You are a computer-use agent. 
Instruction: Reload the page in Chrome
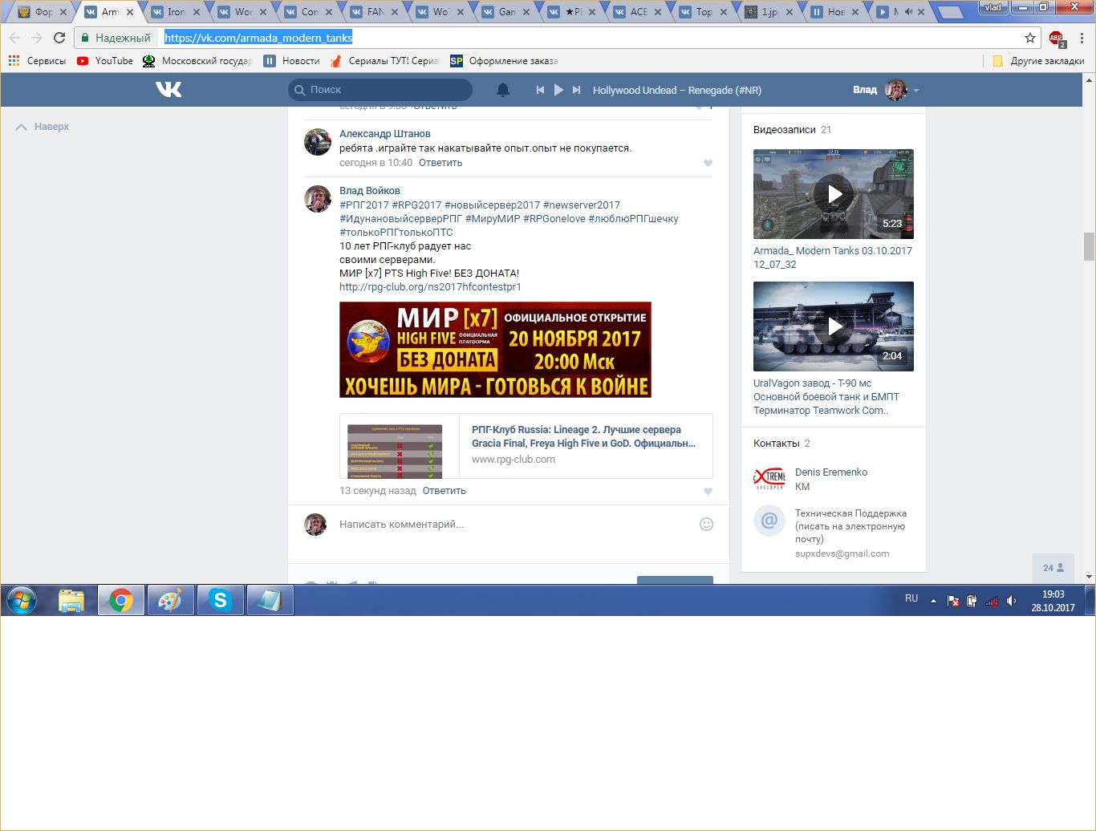pos(59,38)
